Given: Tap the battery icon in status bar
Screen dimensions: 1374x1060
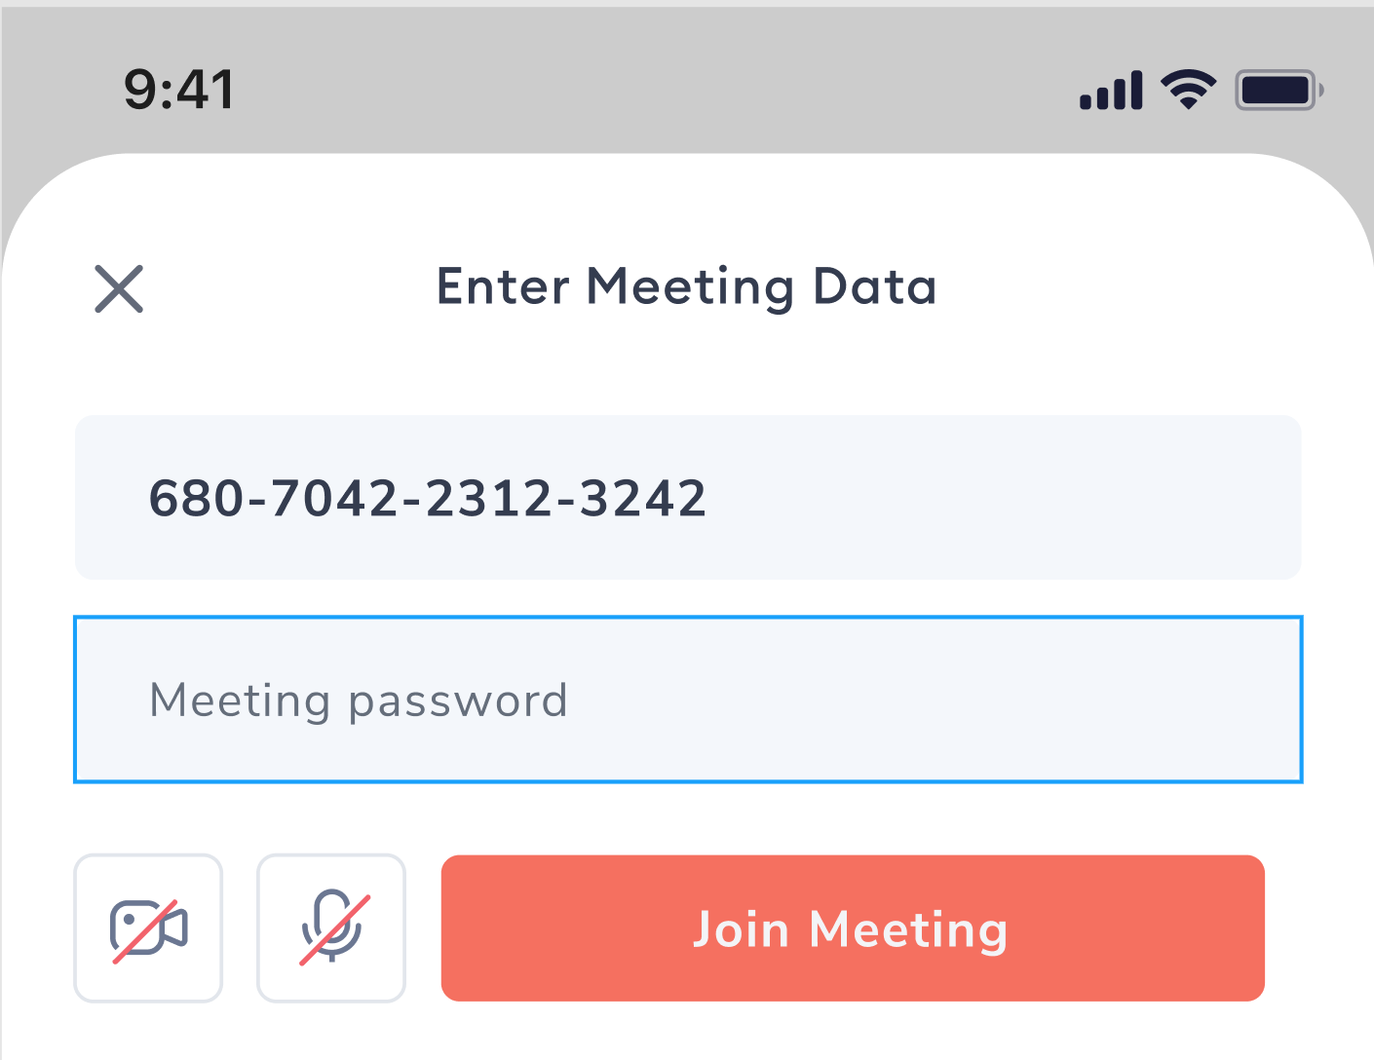Looking at the screenshot, I should pyautogui.click(x=1279, y=91).
